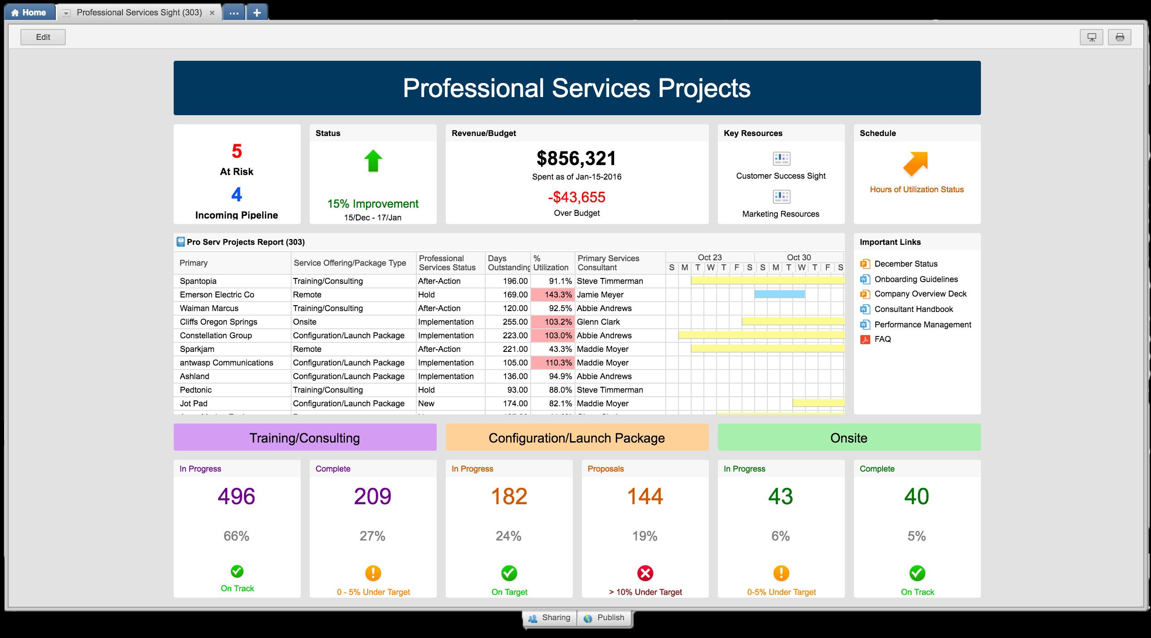Open the tab dropdown arrow menu

click(66, 13)
